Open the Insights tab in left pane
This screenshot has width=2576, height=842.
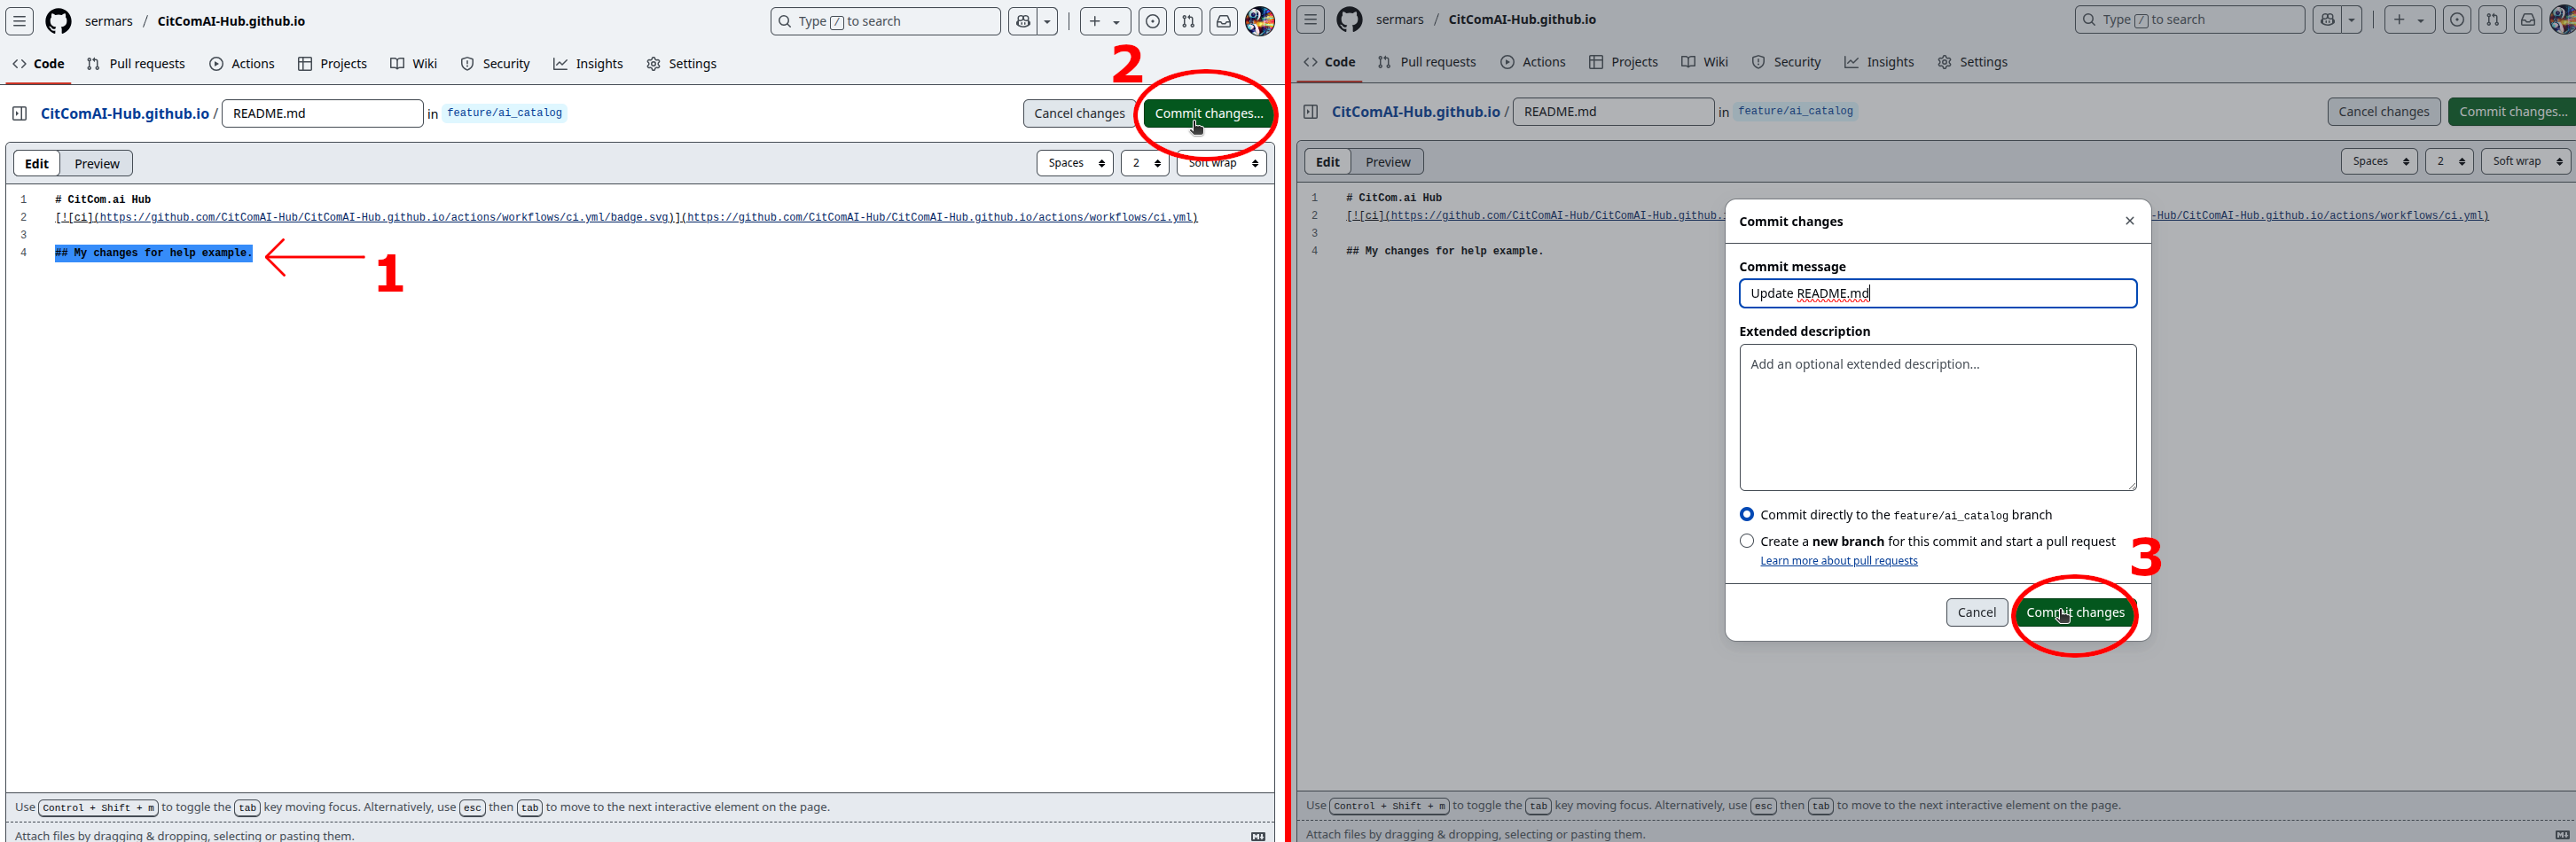click(x=588, y=64)
